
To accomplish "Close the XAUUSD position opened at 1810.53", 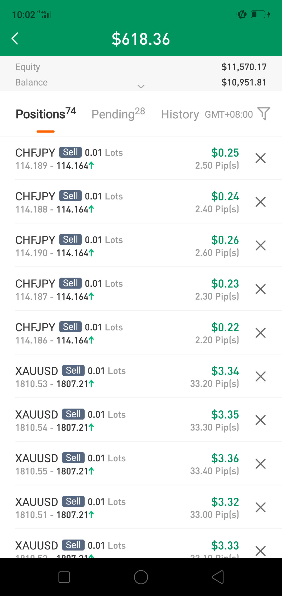I will pyautogui.click(x=260, y=376).
